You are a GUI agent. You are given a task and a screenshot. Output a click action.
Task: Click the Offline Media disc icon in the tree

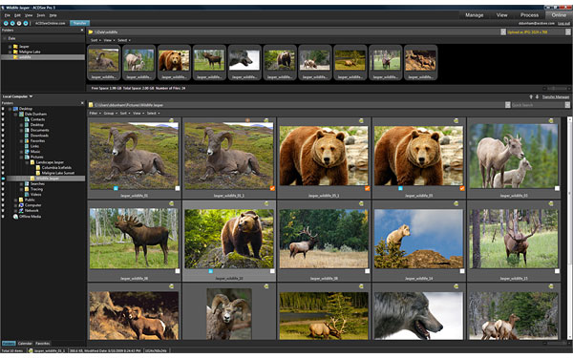tap(15, 217)
